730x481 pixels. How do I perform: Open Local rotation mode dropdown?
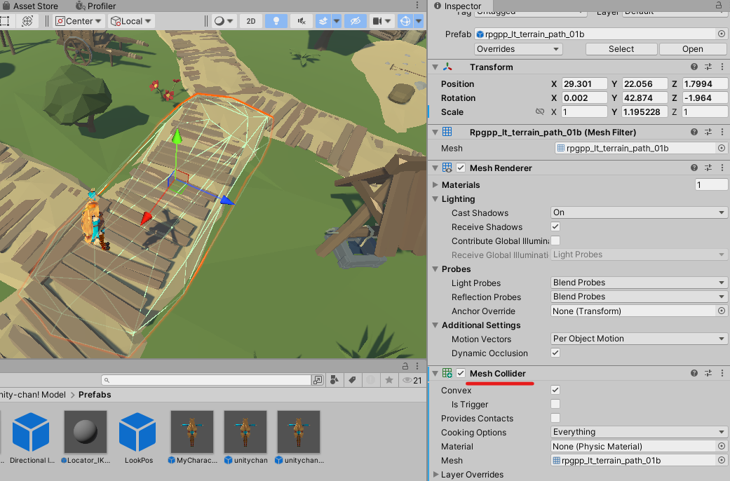tap(131, 21)
